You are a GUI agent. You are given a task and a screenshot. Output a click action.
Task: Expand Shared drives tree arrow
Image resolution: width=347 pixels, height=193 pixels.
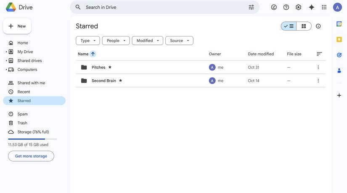[x=6, y=60]
